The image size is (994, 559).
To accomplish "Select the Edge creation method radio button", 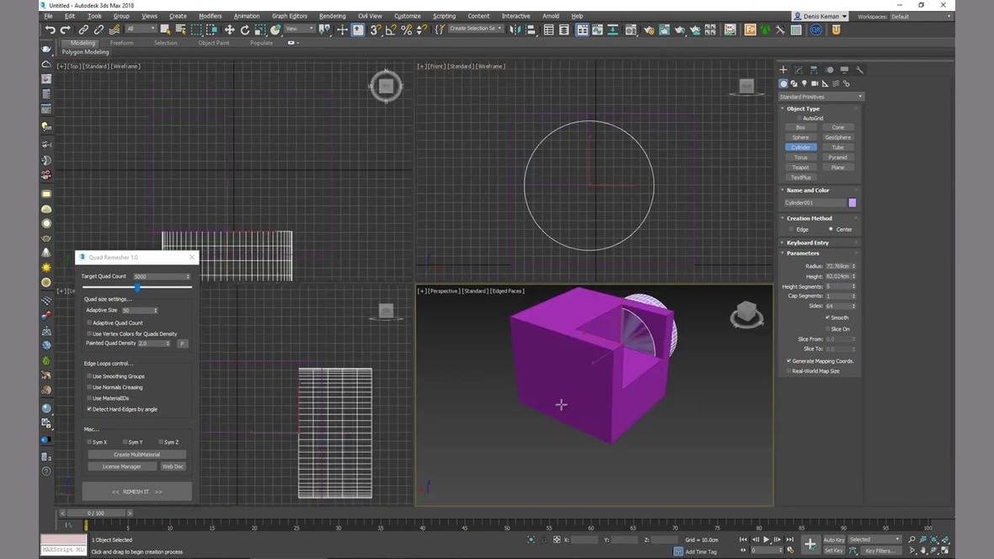I will [x=791, y=229].
